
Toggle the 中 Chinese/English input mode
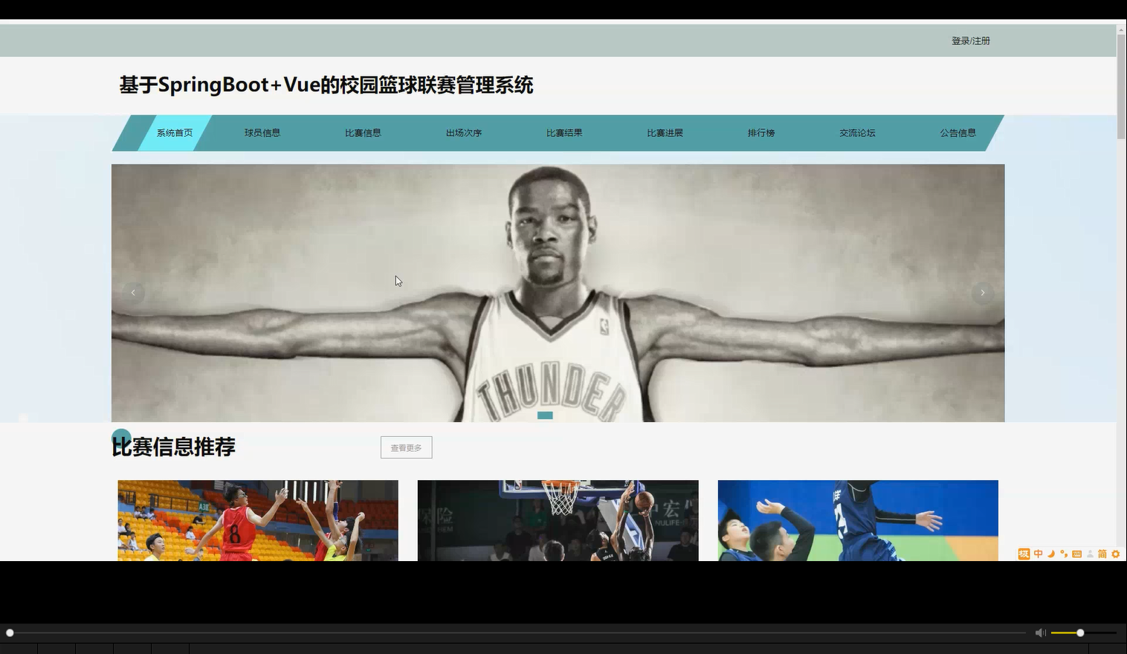[x=1038, y=554]
